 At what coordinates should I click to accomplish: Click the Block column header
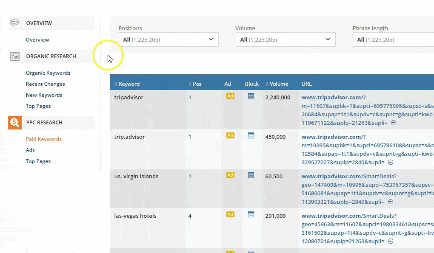[252, 84]
